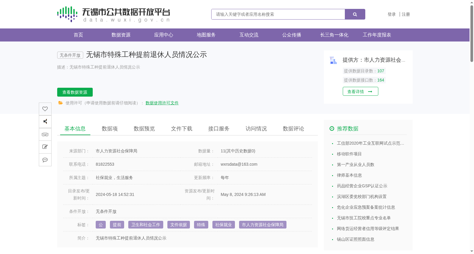The width and height of the screenshot is (474, 254).
Task: Open the 数据使用许可文件 link
Action: click(x=162, y=103)
